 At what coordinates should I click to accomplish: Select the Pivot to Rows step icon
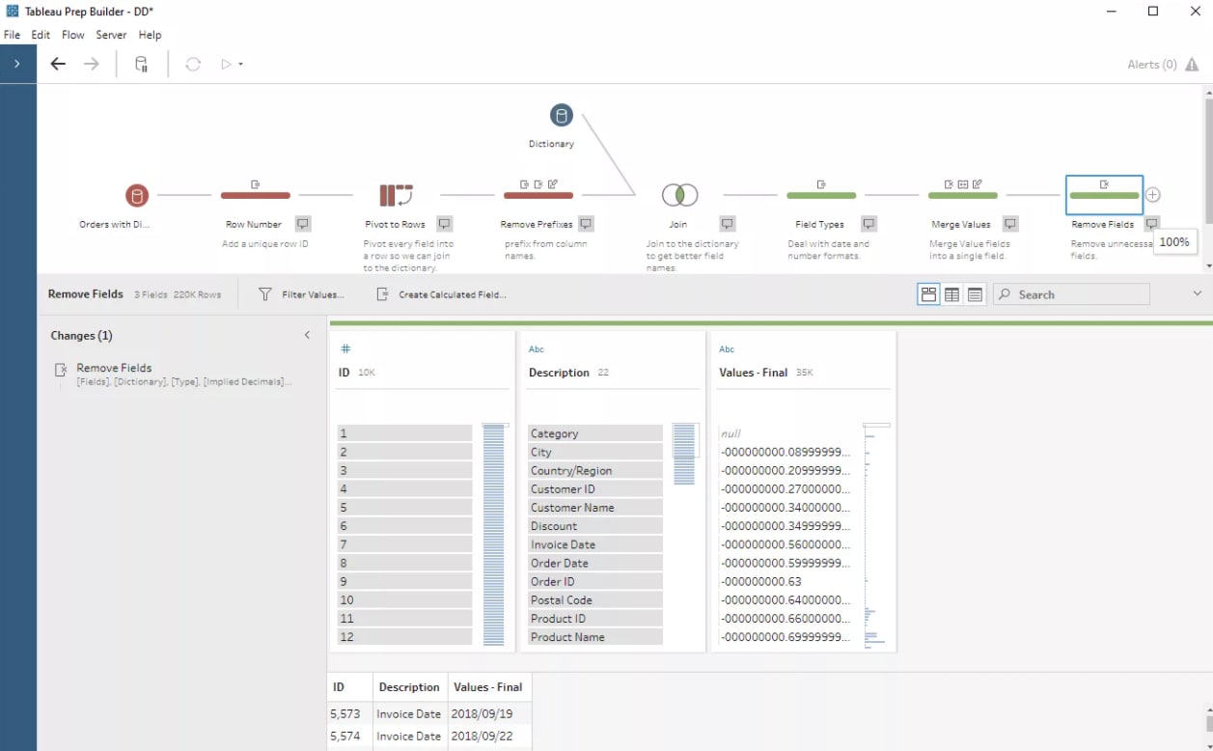click(396, 196)
